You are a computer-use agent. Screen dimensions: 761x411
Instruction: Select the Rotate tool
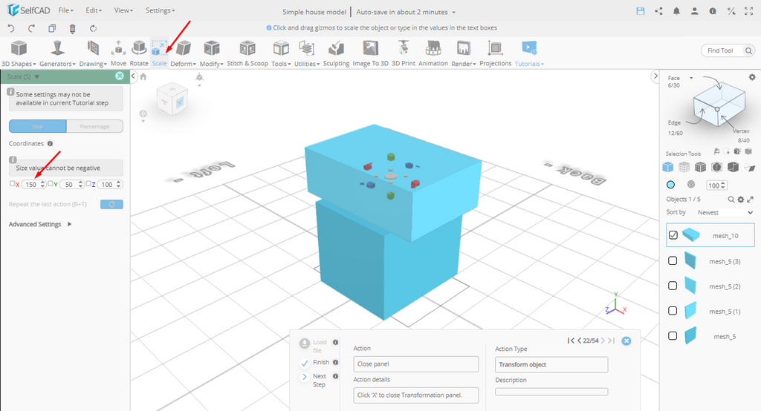(139, 53)
